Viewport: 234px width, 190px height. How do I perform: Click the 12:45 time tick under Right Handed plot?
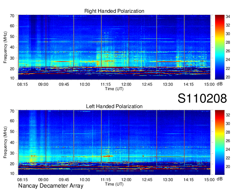coord(147,84)
